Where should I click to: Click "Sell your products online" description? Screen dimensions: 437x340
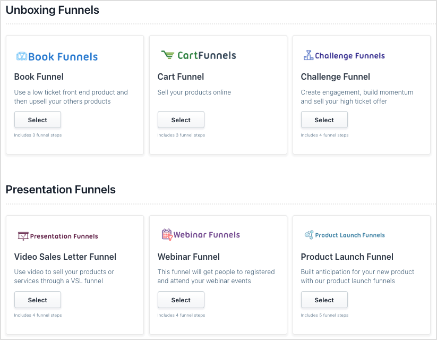(194, 92)
